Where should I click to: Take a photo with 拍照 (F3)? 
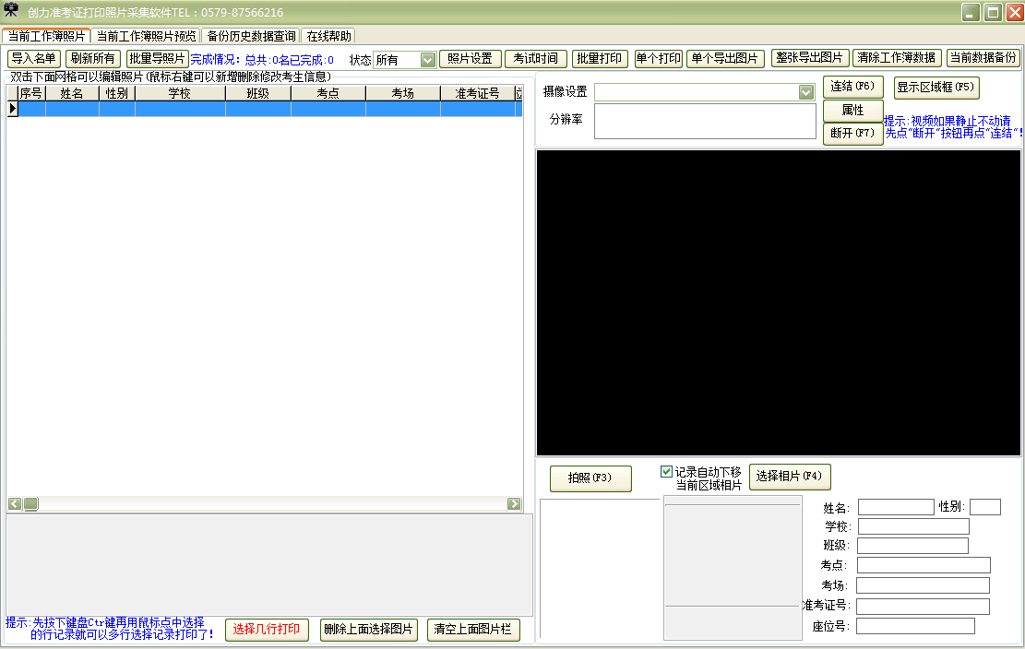click(x=590, y=478)
